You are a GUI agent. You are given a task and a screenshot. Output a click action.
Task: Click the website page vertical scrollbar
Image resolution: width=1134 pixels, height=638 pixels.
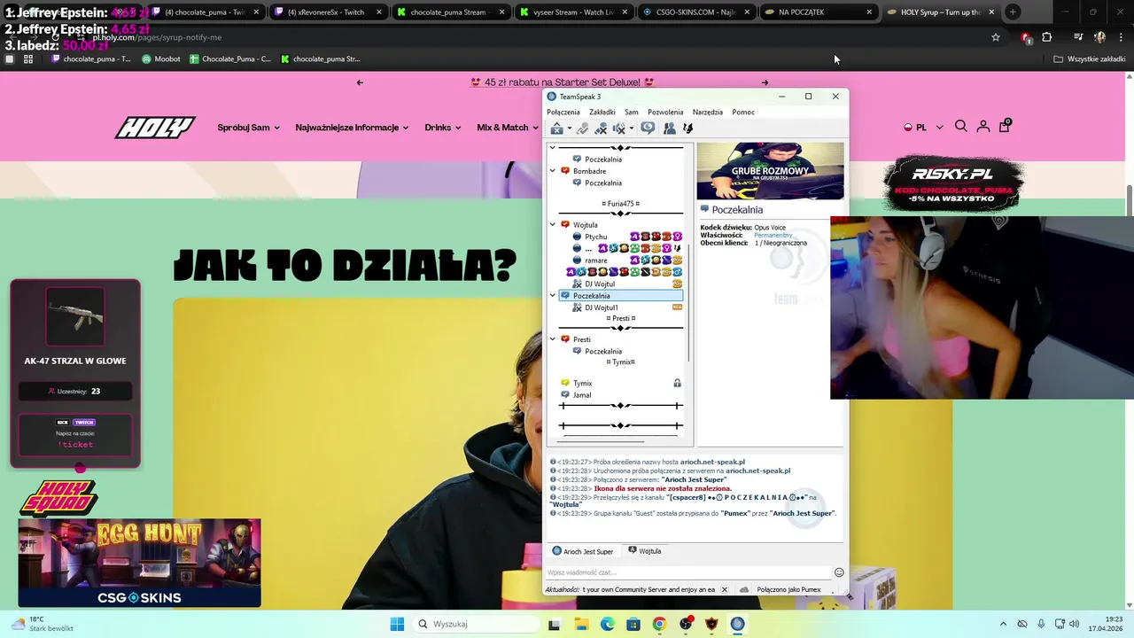coord(1130,200)
